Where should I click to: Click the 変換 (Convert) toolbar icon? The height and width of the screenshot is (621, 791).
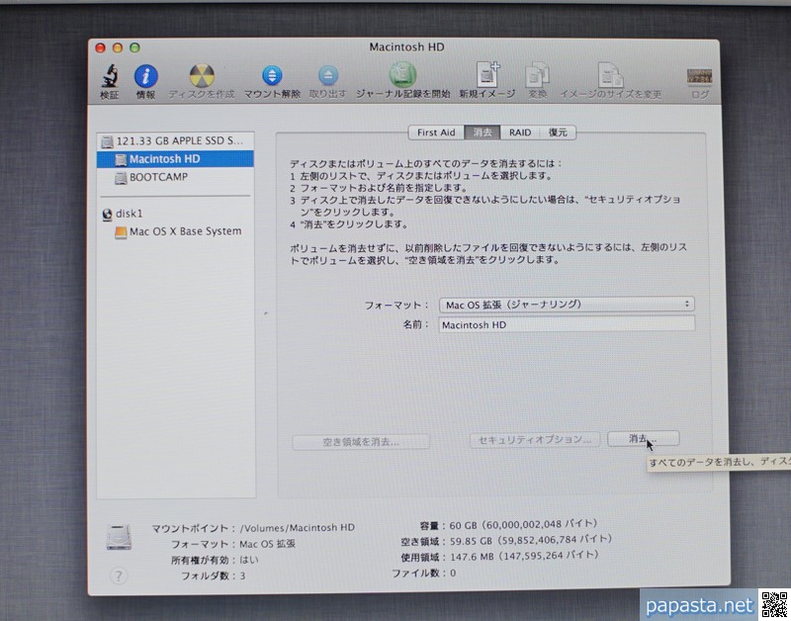pos(537,77)
